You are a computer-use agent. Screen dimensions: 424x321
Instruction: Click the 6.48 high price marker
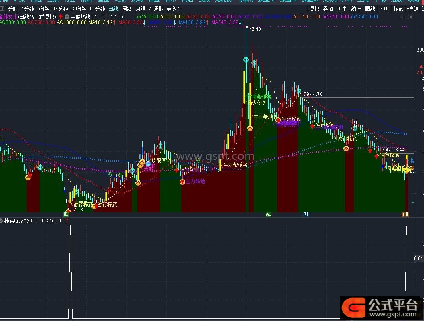[x=256, y=29]
